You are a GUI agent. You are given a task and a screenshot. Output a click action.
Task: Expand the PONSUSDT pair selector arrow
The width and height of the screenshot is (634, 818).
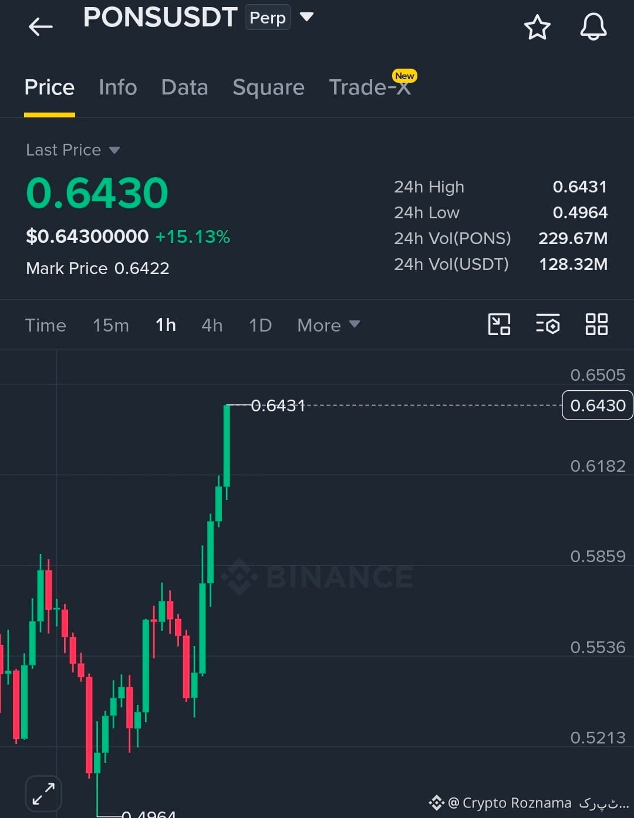(x=306, y=16)
